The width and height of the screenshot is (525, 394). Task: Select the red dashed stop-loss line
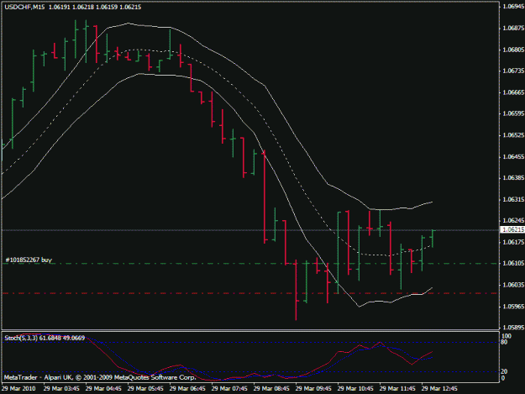click(249, 293)
